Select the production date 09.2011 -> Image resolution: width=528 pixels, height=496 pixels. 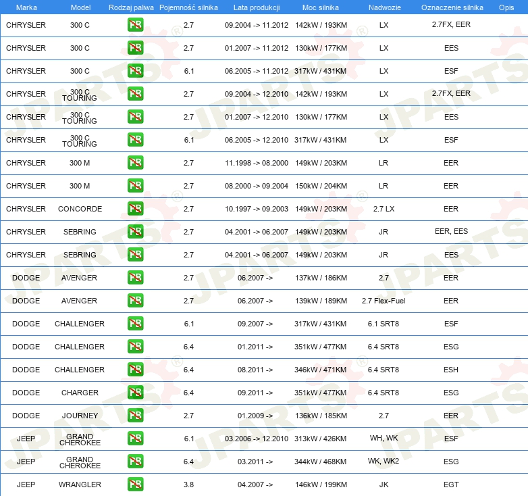[x=255, y=393]
